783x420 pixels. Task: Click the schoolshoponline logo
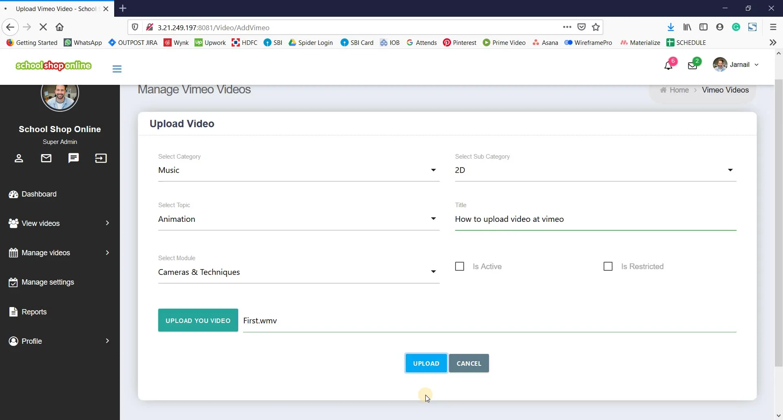[53, 65]
